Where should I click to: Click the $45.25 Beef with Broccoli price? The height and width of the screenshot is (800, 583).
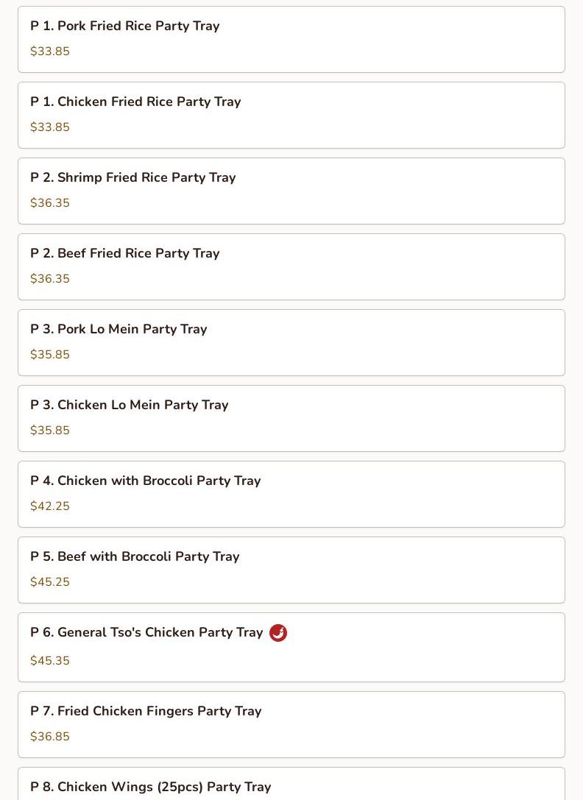[50, 582]
